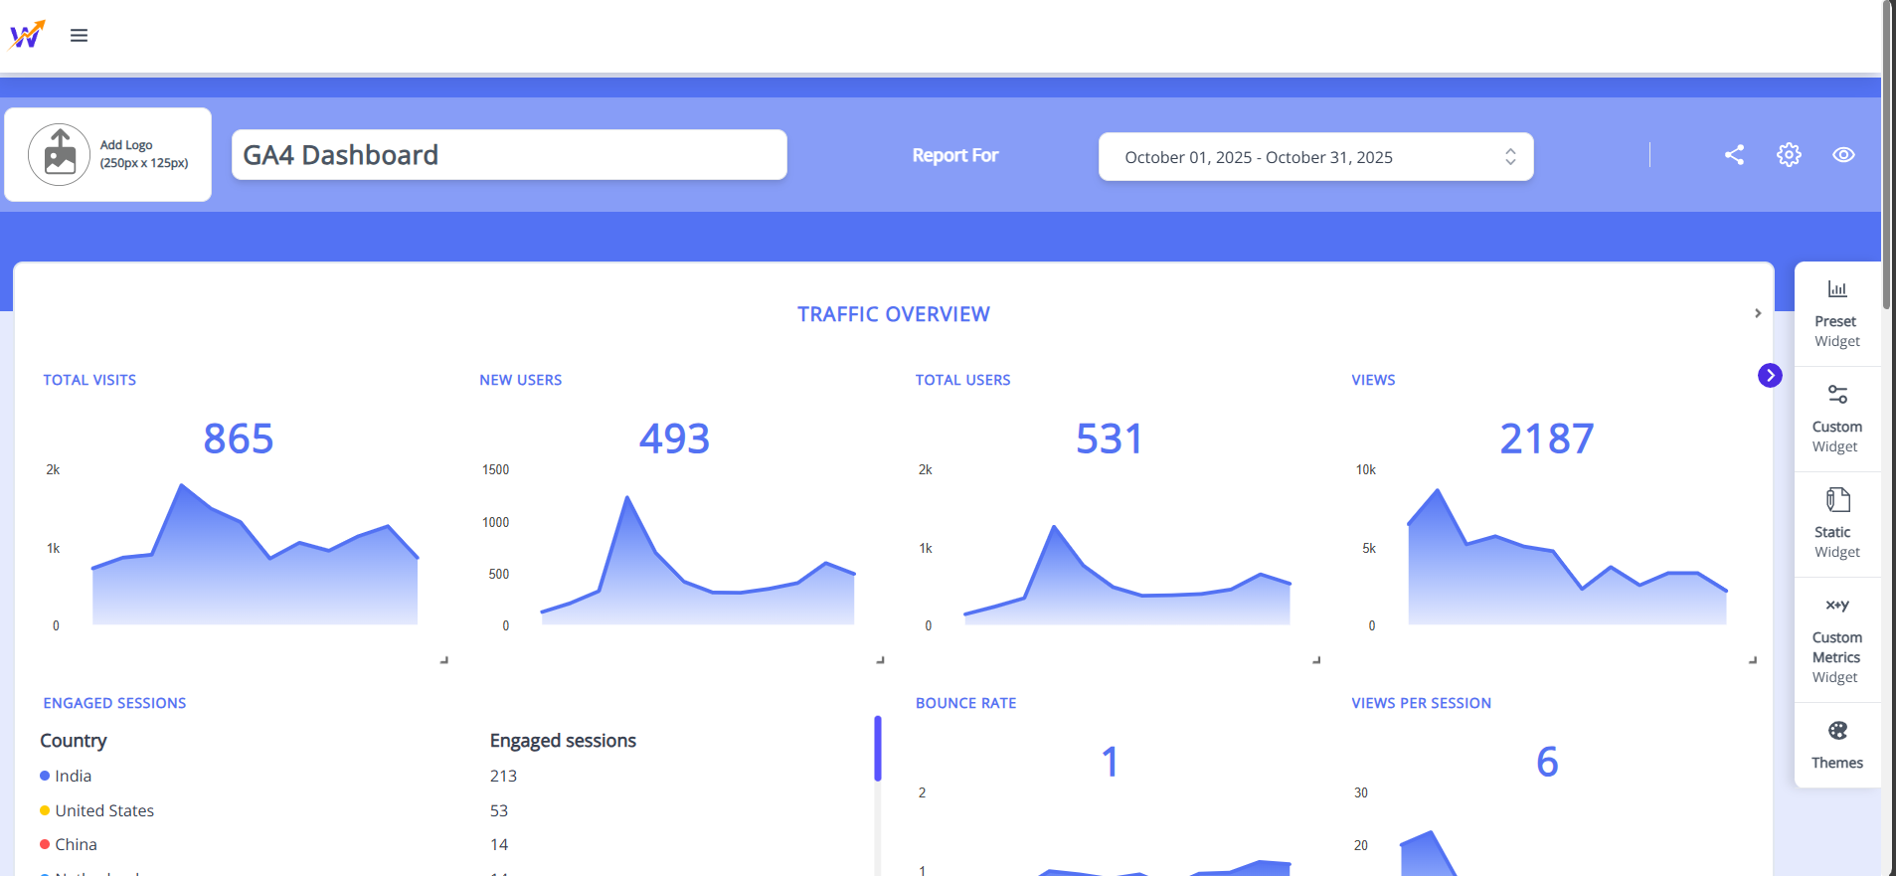Screen dimensions: 1896x876
Task: Click the hamburger menu icon
Action: coord(79,36)
